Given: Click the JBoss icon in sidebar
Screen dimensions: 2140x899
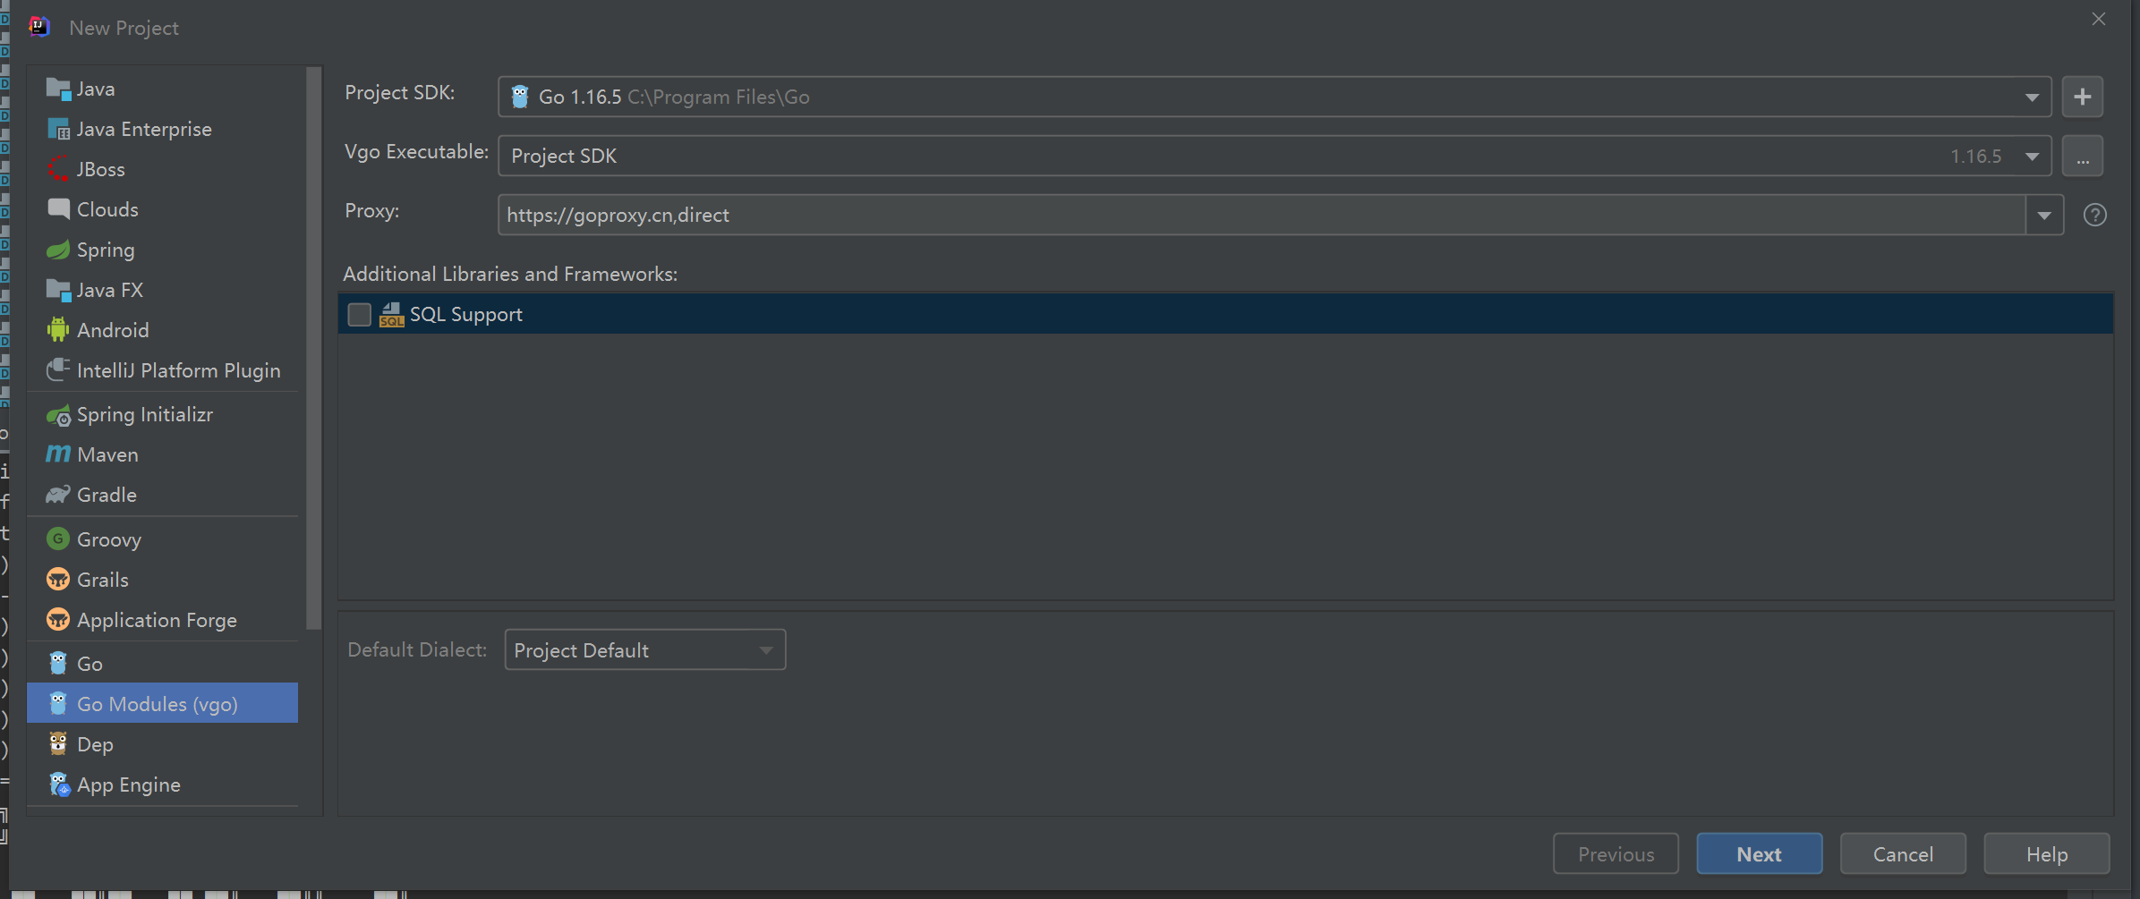Looking at the screenshot, I should coord(58,169).
